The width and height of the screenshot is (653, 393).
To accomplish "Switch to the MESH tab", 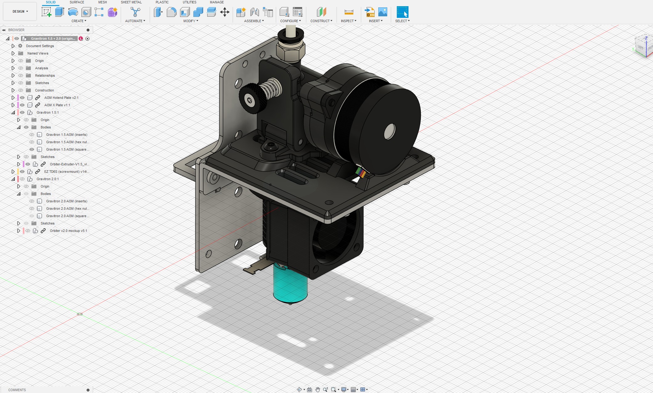I will point(103,2).
